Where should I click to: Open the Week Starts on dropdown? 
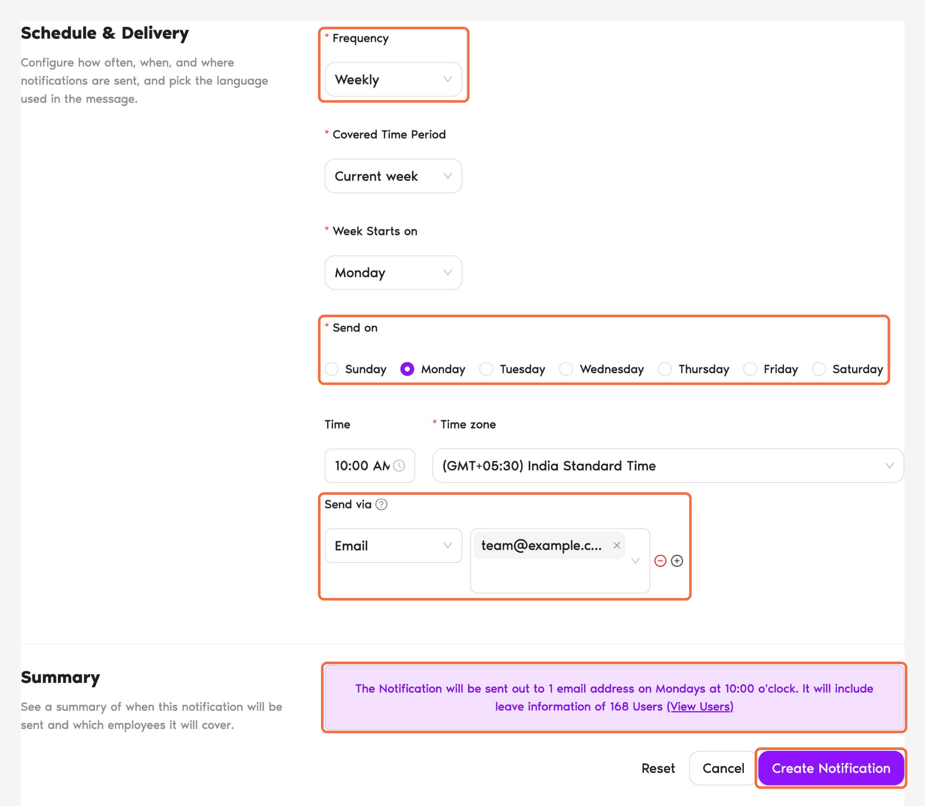point(393,273)
